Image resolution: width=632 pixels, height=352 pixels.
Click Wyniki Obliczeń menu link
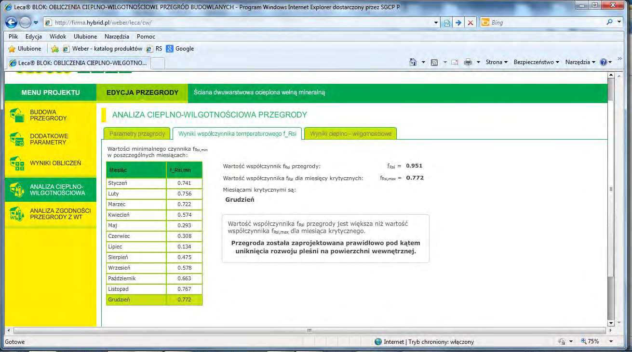[x=55, y=163]
